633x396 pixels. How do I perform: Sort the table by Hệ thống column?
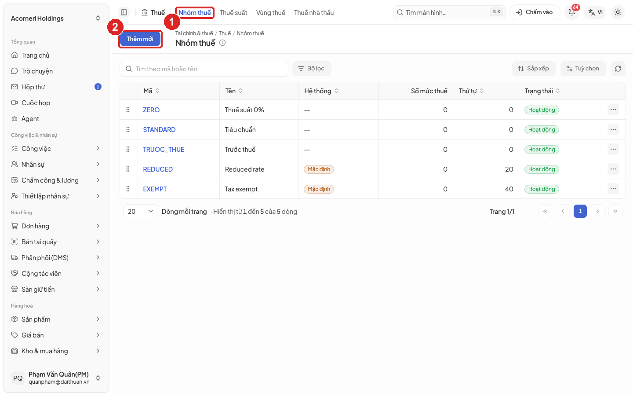click(x=321, y=91)
